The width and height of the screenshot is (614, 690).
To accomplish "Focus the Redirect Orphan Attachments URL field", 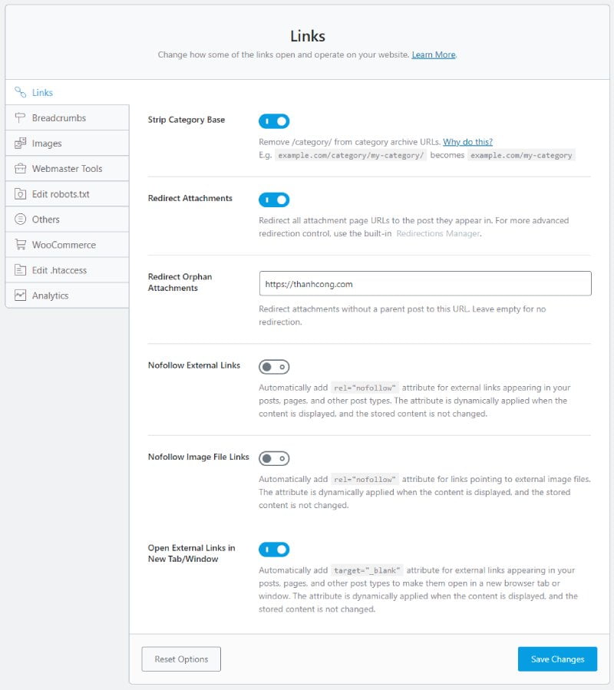I will tap(425, 283).
